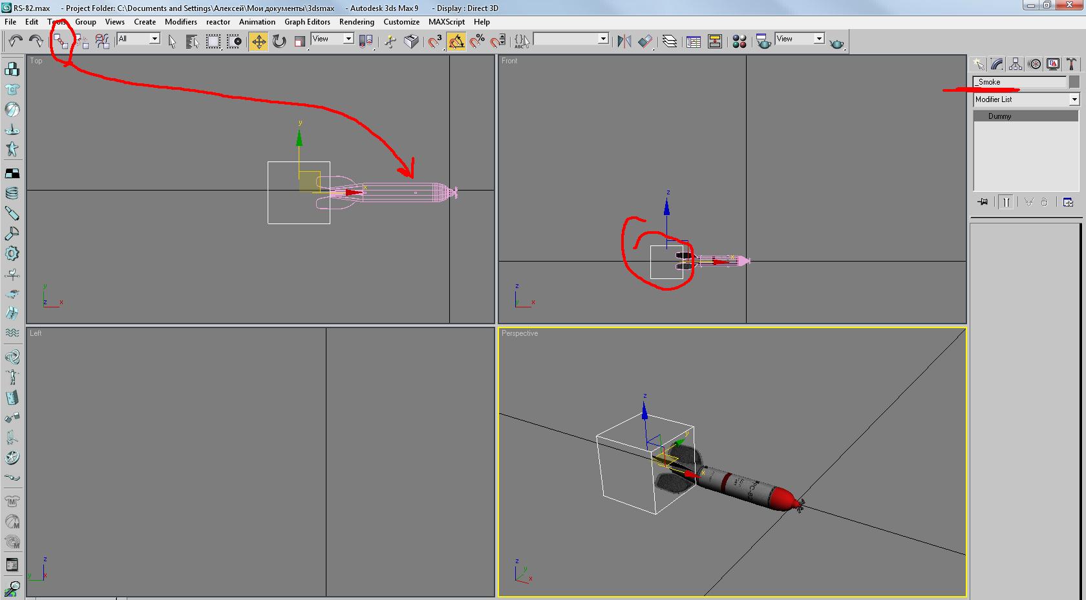The height and width of the screenshot is (600, 1086).
Task: Pick the Rectangular Selection Region tool
Action: click(x=213, y=41)
